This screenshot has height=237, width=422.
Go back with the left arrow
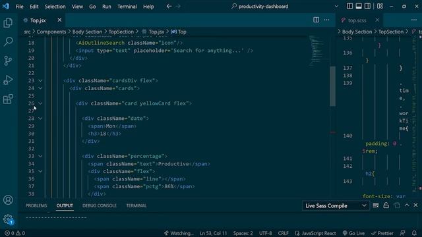[x=169, y=6]
